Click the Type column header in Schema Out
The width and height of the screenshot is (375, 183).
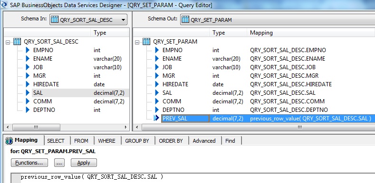click(x=228, y=33)
